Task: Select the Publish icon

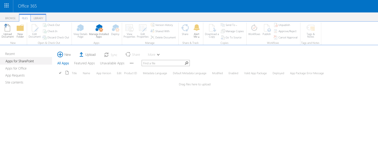Action: 267,30
